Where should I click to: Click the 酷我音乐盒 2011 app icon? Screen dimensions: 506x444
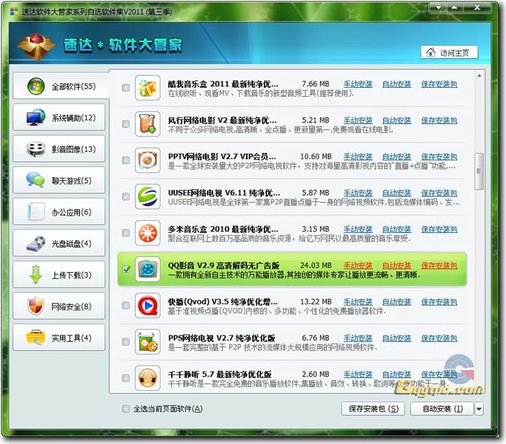point(148,88)
